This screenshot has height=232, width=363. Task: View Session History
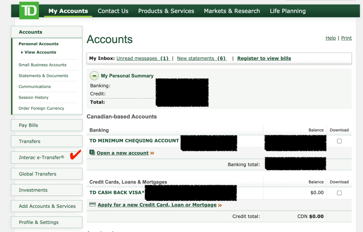coord(33,98)
